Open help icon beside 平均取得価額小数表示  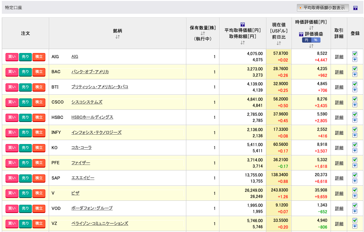(x=355, y=8)
